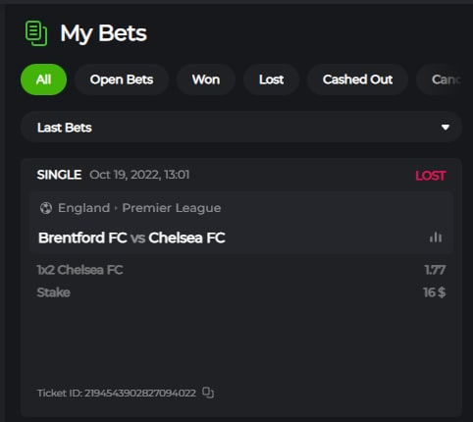Select the All bets filter

(43, 79)
